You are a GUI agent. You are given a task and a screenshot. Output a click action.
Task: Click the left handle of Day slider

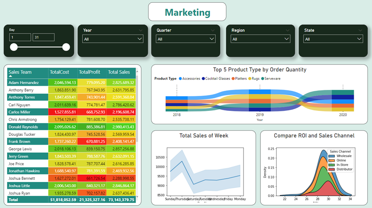(13, 47)
